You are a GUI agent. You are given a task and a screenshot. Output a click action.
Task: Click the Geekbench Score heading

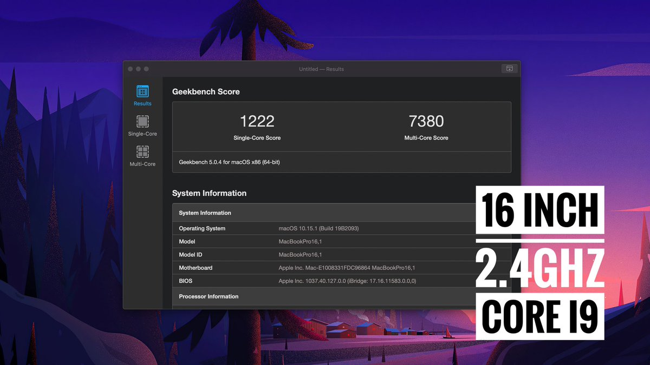[206, 92]
